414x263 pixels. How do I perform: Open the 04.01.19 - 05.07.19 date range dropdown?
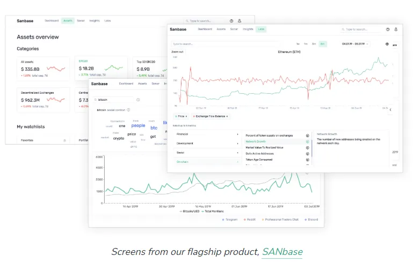pos(355,44)
